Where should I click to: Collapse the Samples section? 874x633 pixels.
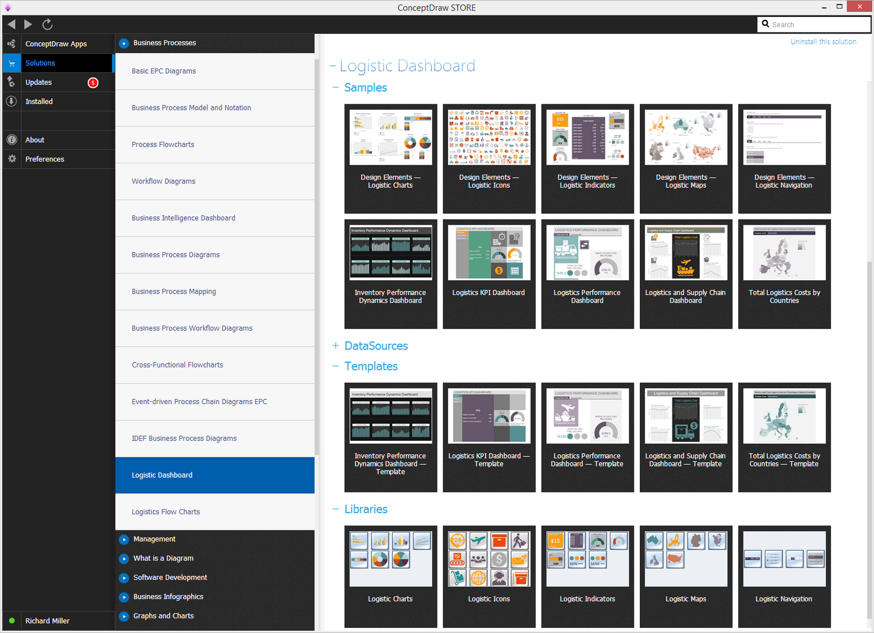coord(336,87)
